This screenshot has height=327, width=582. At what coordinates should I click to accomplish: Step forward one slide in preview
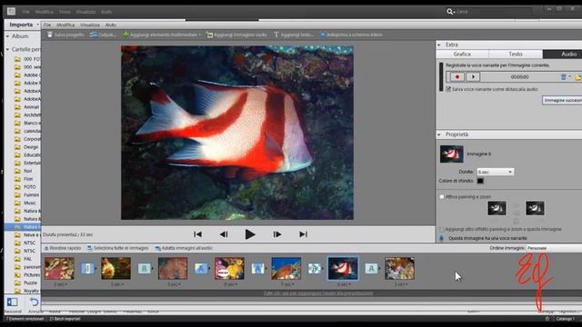[x=276, y=234]
